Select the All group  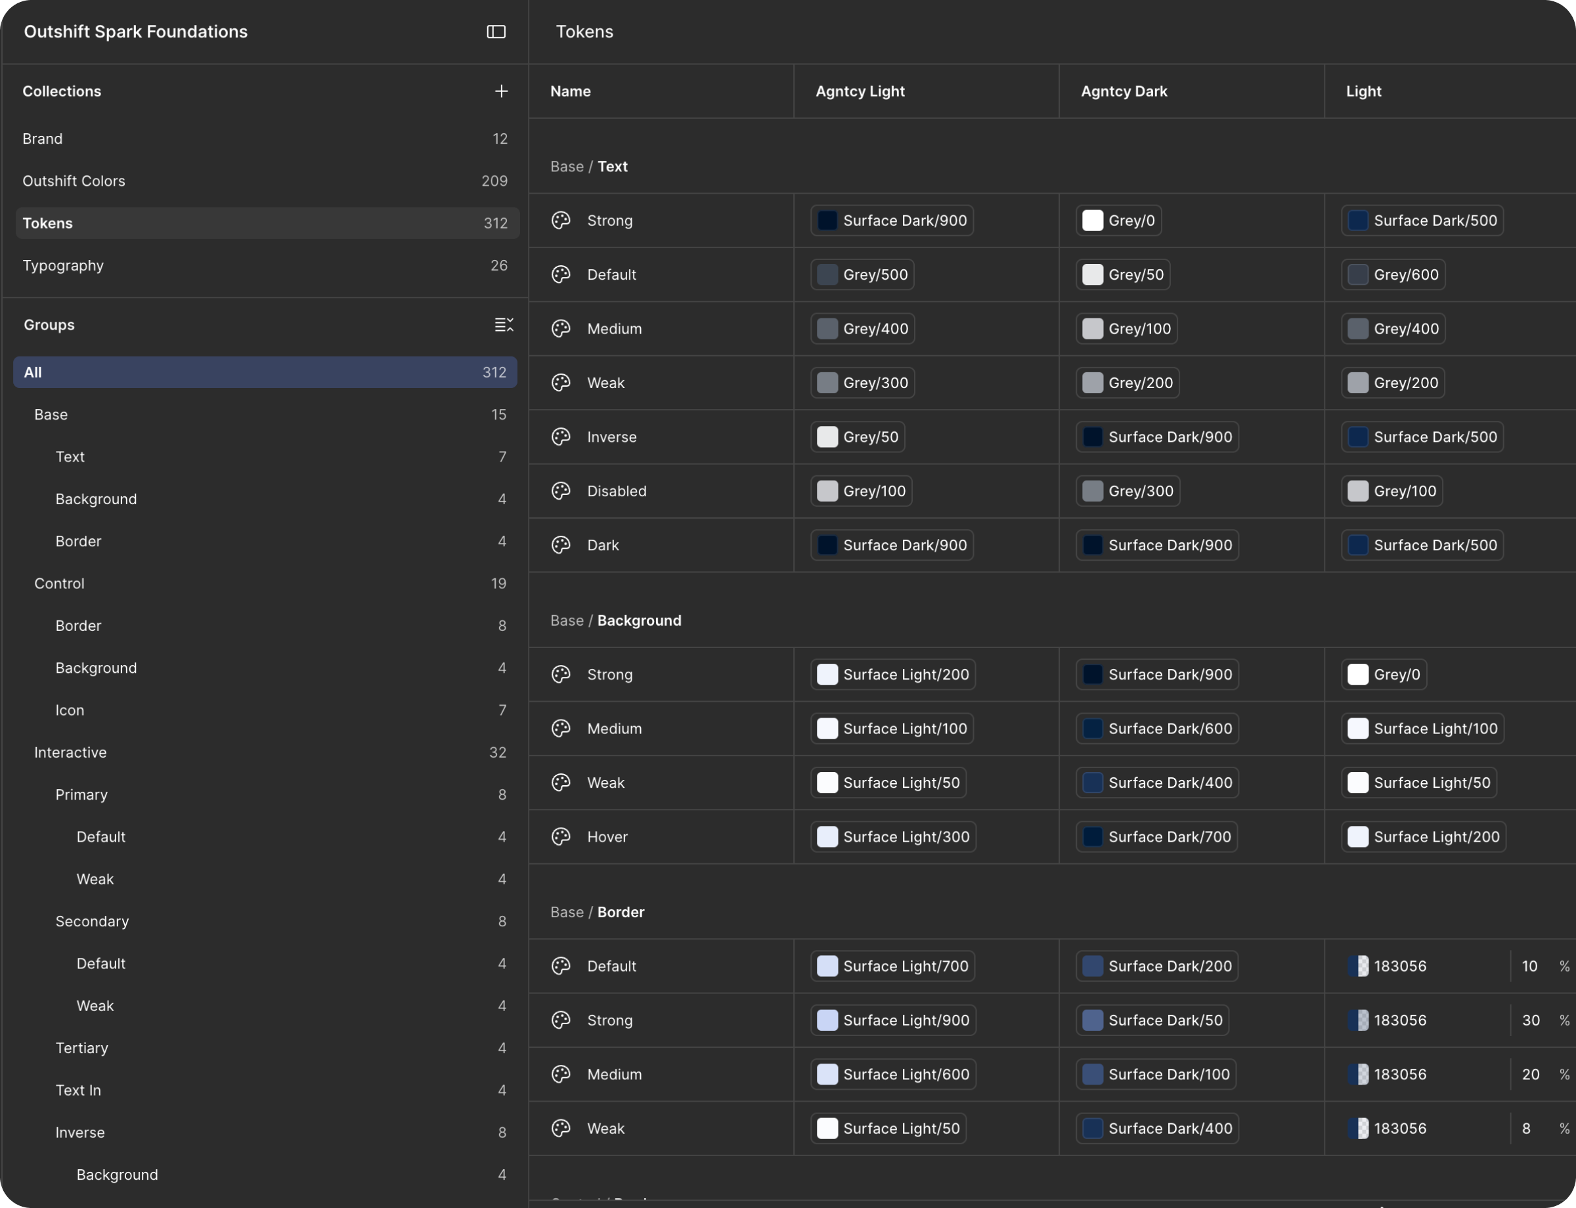coord(265,372)
